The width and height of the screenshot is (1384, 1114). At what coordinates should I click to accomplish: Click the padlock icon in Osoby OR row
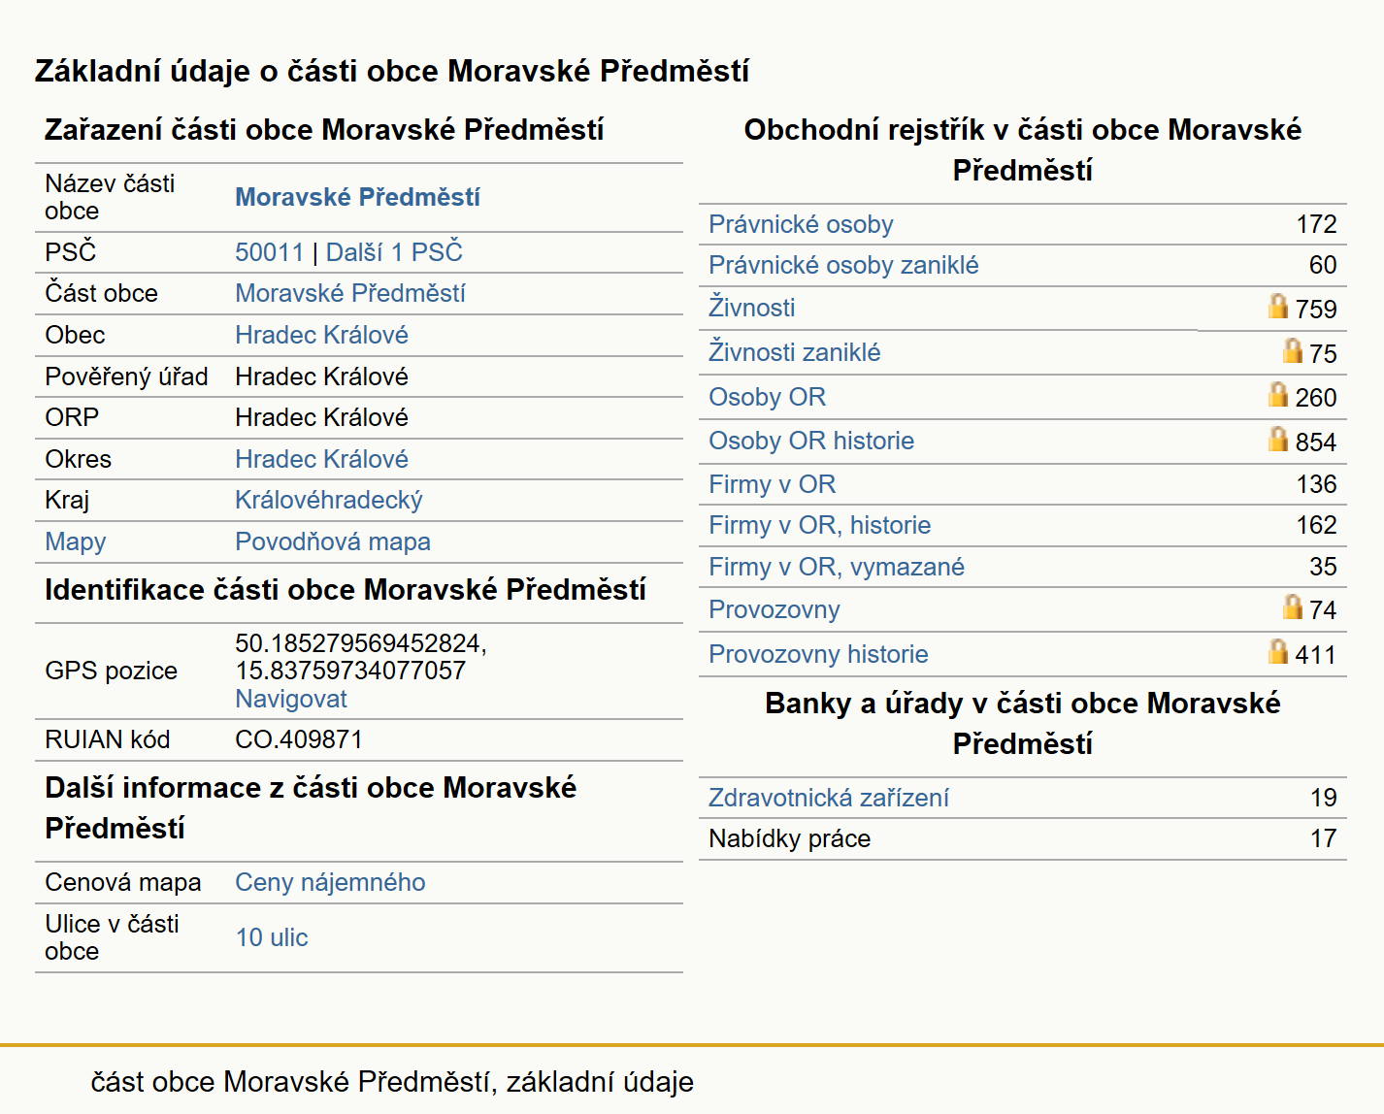tap(1278, 395)
